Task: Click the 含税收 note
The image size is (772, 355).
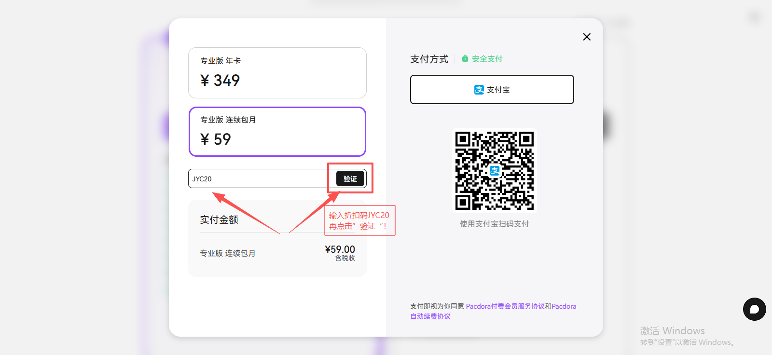Action: click(x=345, y=258)
